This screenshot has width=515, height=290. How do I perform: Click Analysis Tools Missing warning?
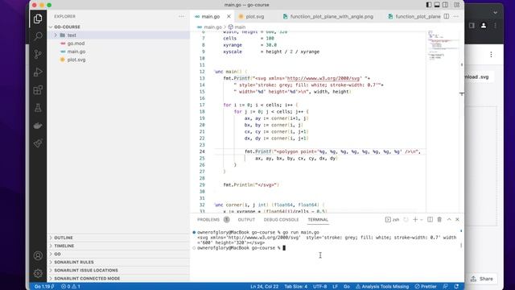click(x=382, y=287)
